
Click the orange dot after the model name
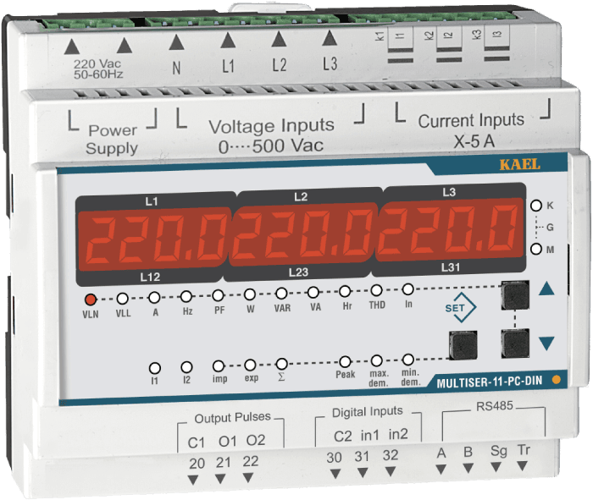pos(557,380)
